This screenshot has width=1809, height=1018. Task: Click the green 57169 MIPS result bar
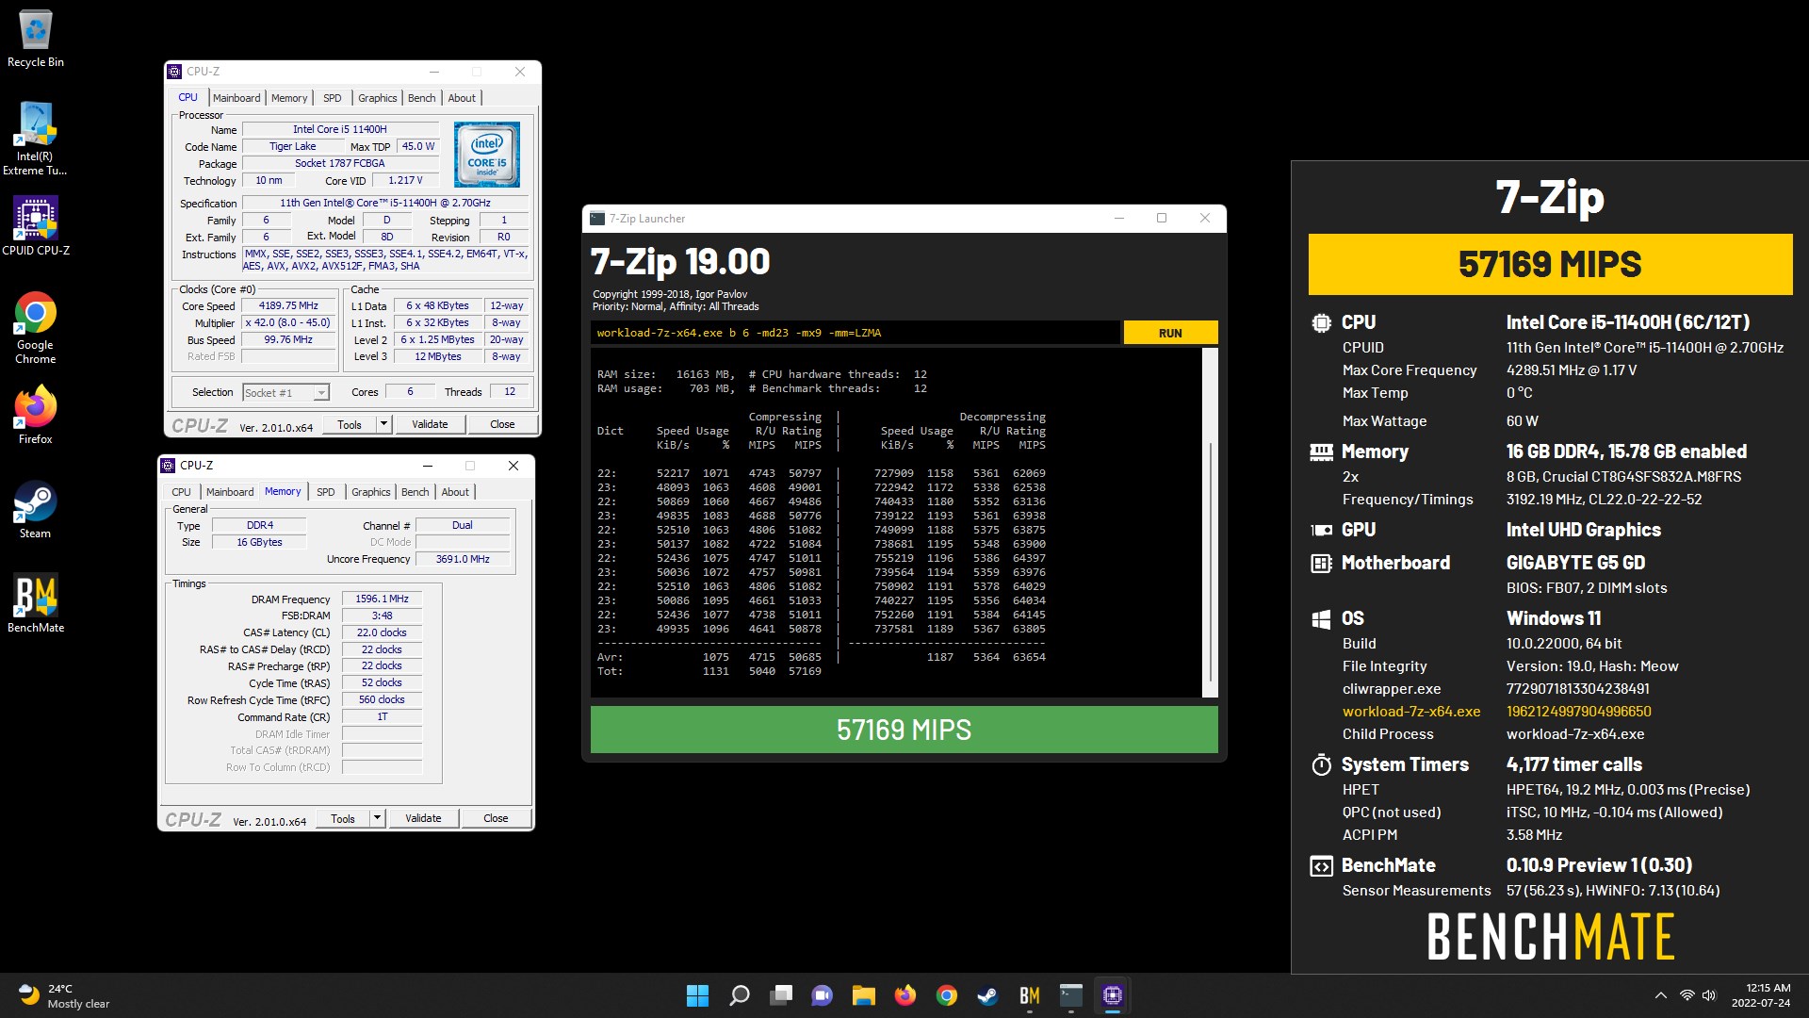(x=904, y=730)
